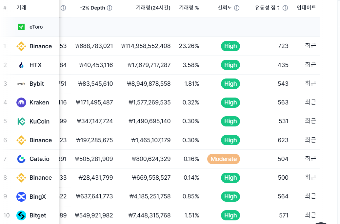
Task: Sort by 거래량 % column header
Action: point(189,8)
